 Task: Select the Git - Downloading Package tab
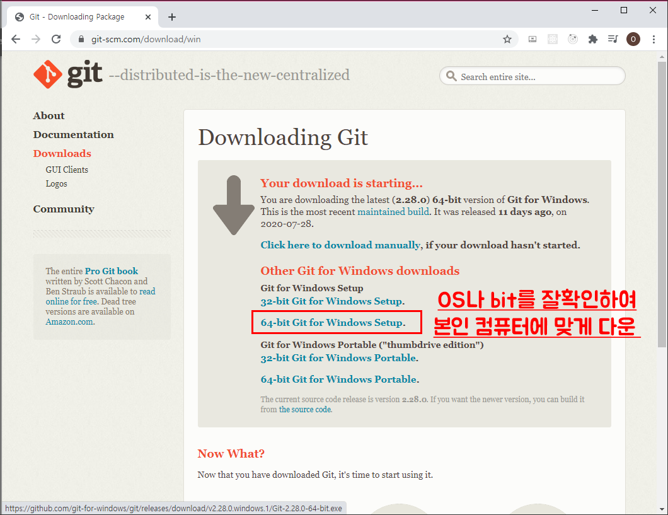pos(83,17)
